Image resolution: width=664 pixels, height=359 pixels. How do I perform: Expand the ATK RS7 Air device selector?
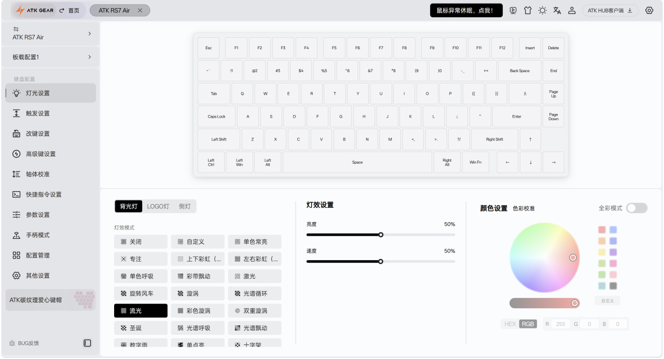[x=50, y=34]
